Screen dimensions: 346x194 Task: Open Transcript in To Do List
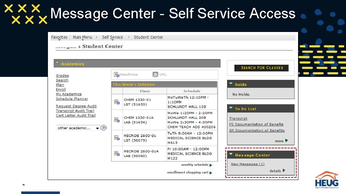click(238, 118)
